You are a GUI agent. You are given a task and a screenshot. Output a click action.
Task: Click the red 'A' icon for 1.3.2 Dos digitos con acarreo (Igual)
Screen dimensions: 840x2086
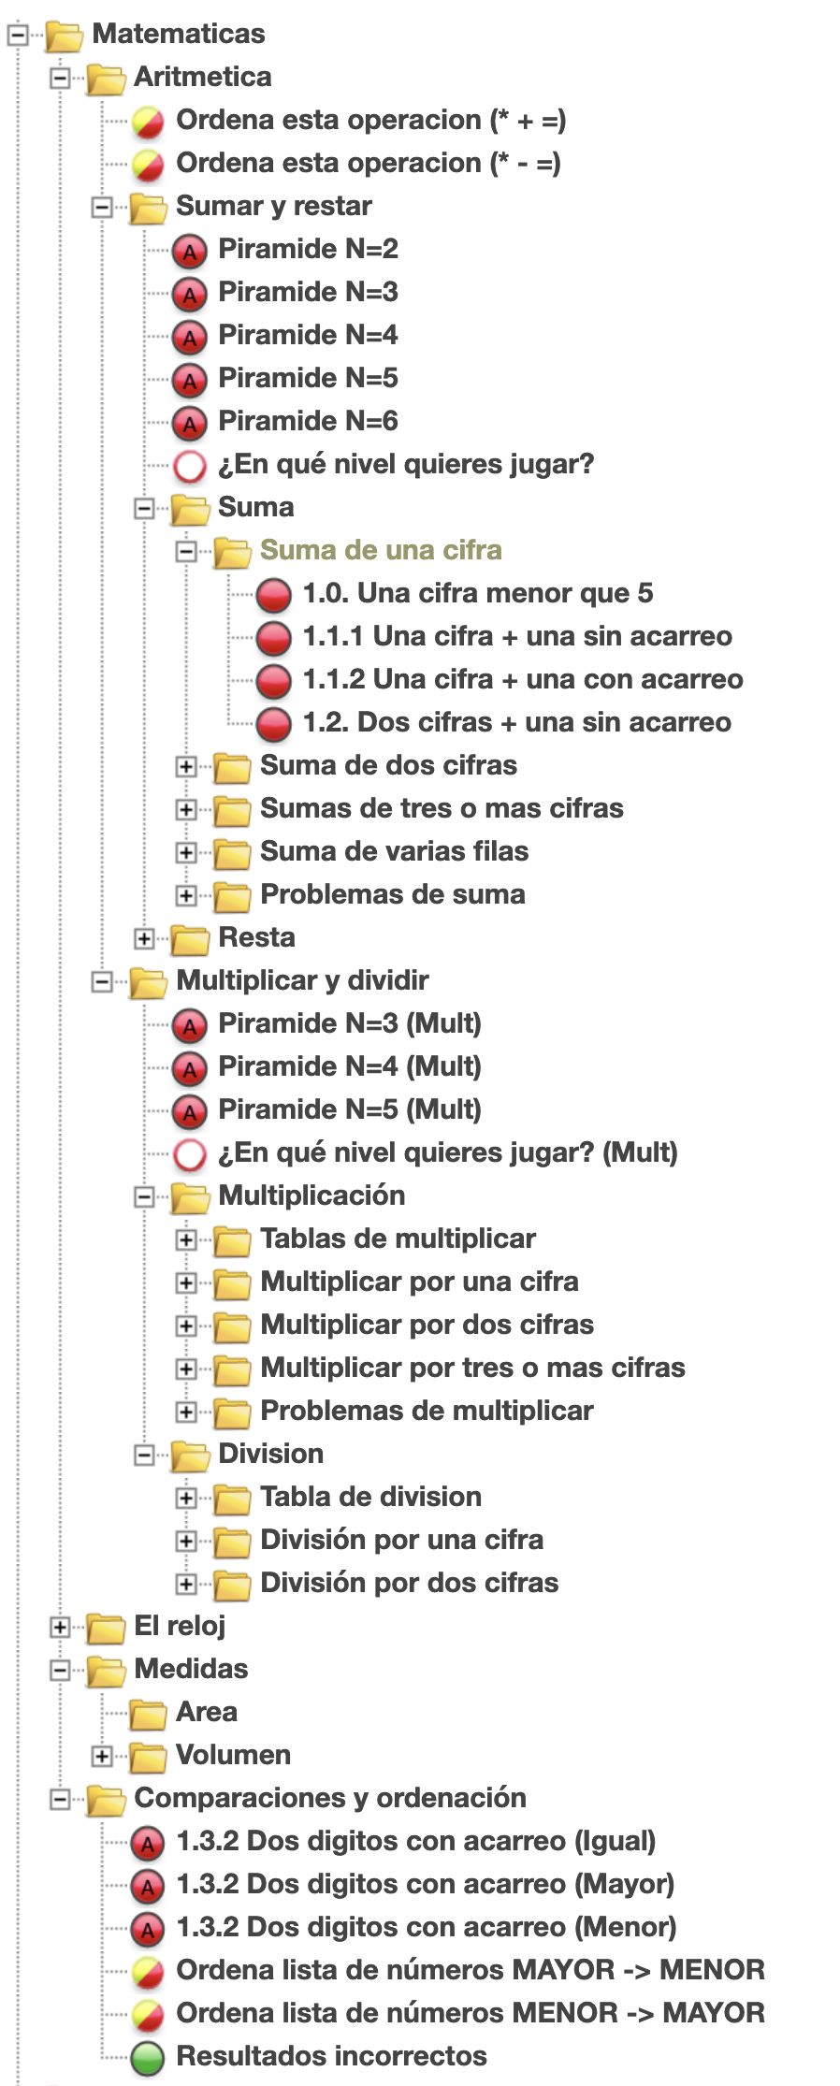(148, 1842)
